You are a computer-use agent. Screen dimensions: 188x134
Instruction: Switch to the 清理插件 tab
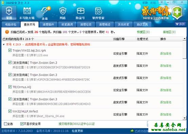click(48, 24)
